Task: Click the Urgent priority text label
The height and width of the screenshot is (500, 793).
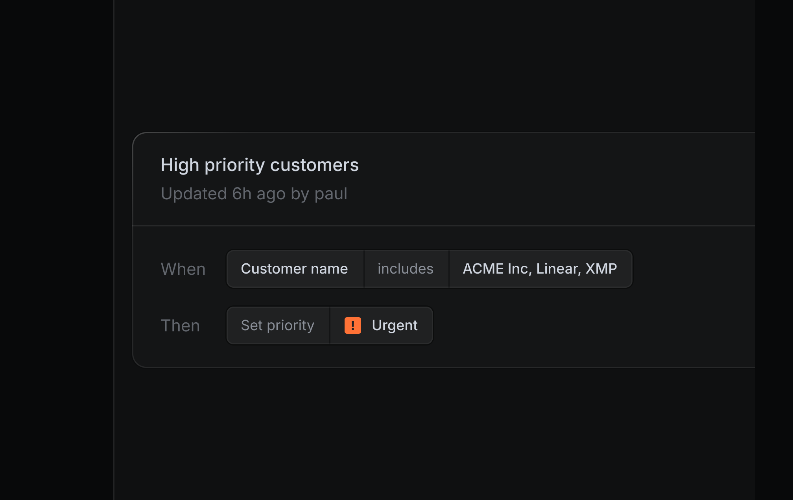Action: click(395, 325)
